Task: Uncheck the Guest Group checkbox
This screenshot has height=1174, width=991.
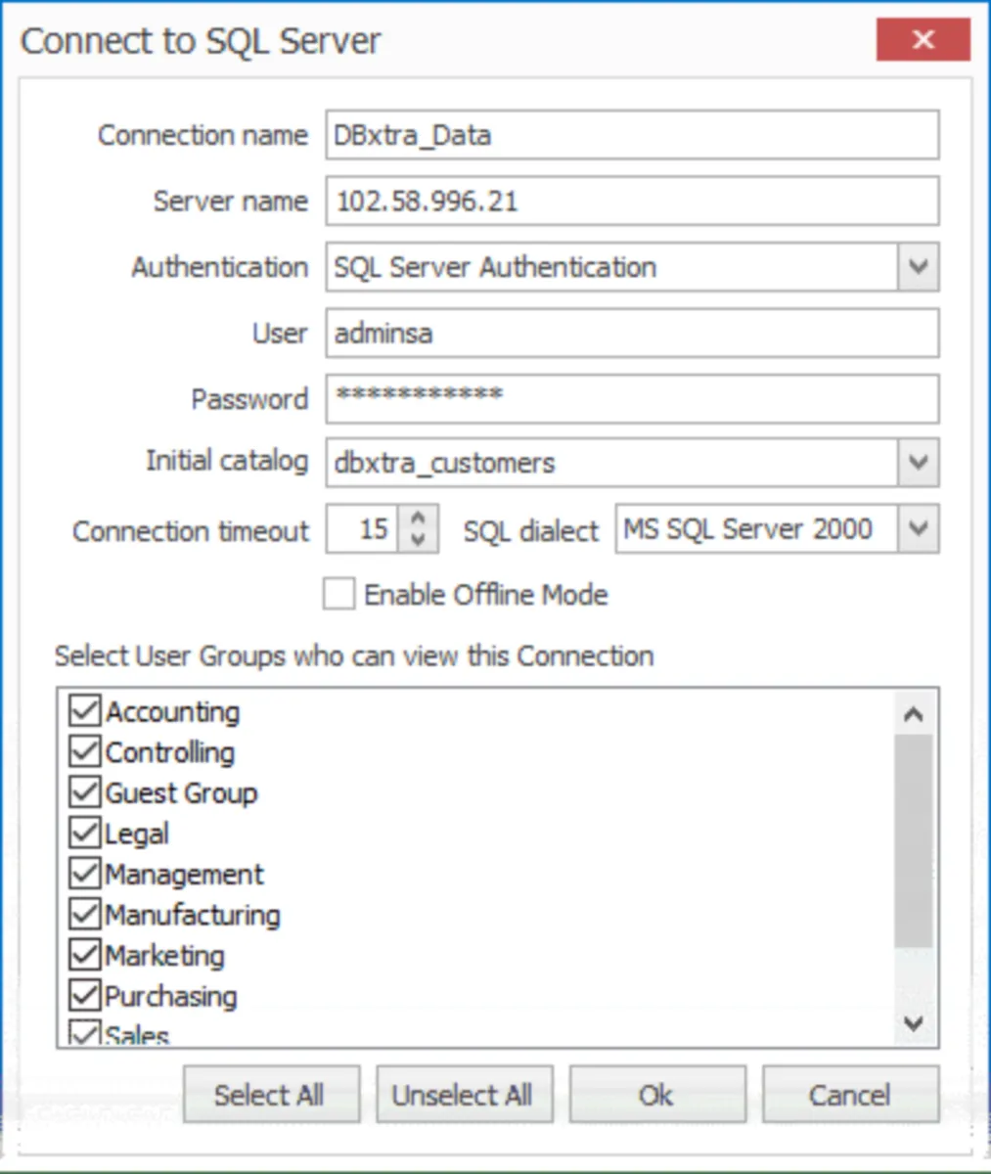Action: click(x=85, y=791)
